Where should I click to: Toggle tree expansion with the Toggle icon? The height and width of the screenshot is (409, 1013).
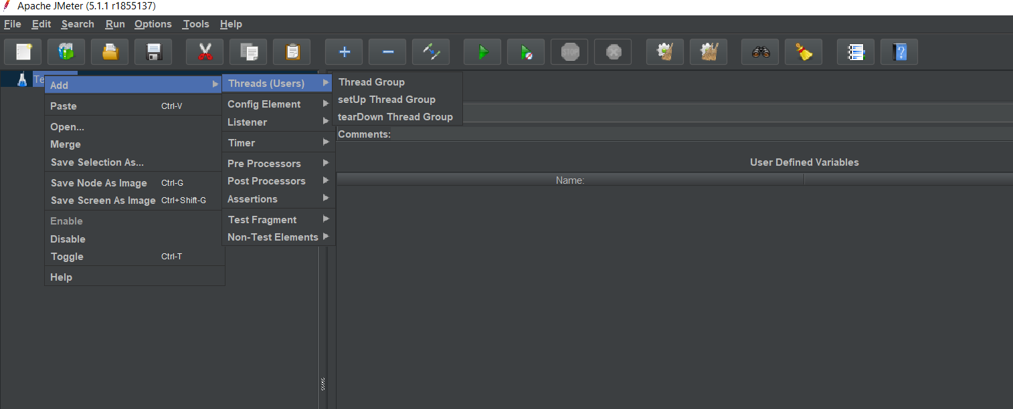(x=431, y=52)
